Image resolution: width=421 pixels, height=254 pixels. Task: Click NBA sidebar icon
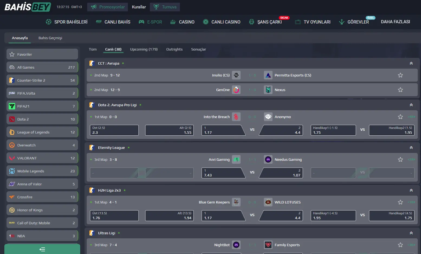click(12, 236)
